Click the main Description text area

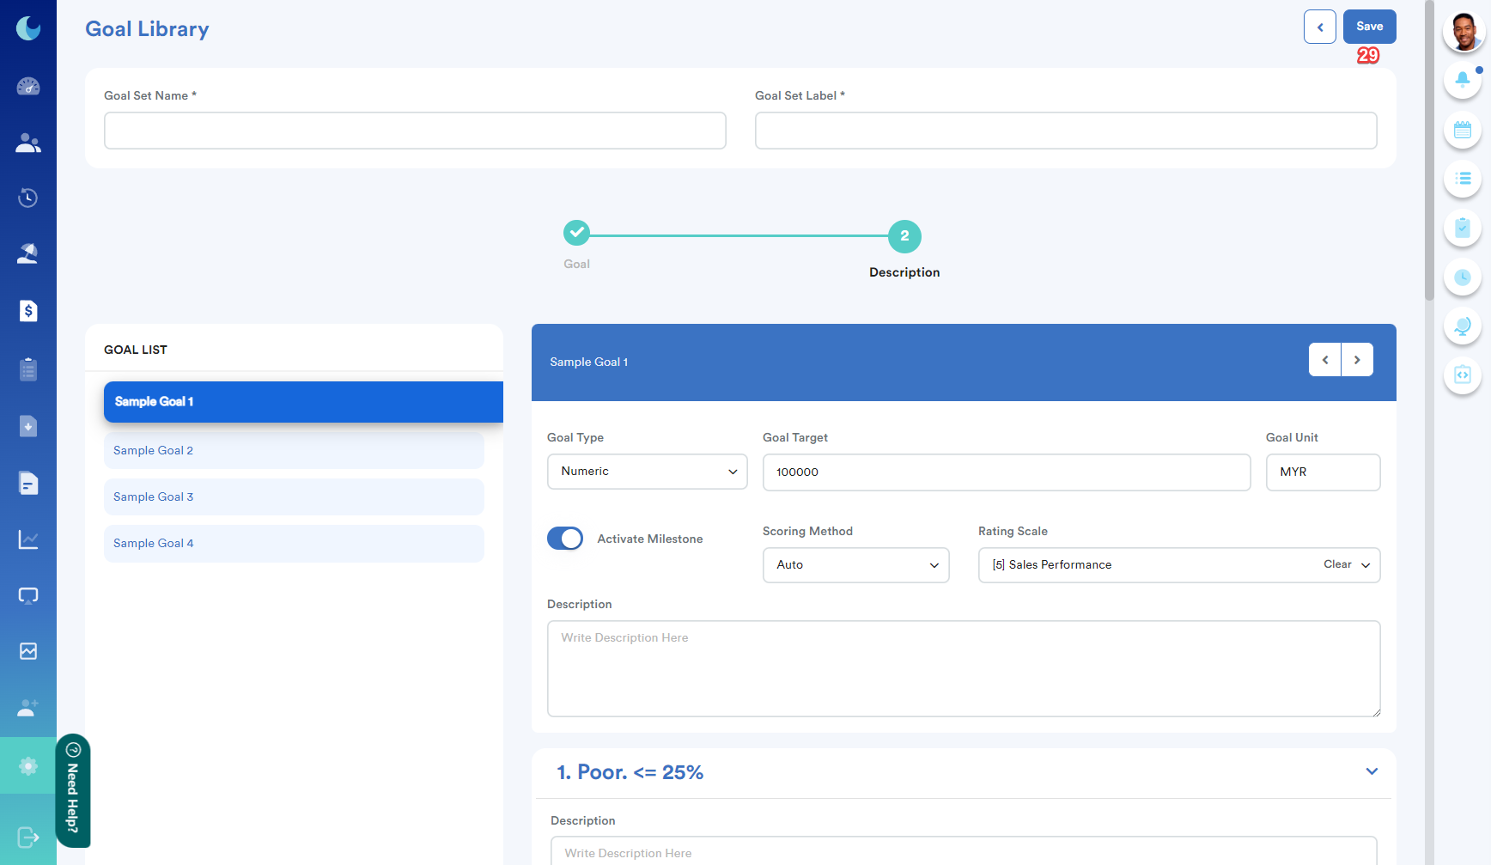point(964,669)
